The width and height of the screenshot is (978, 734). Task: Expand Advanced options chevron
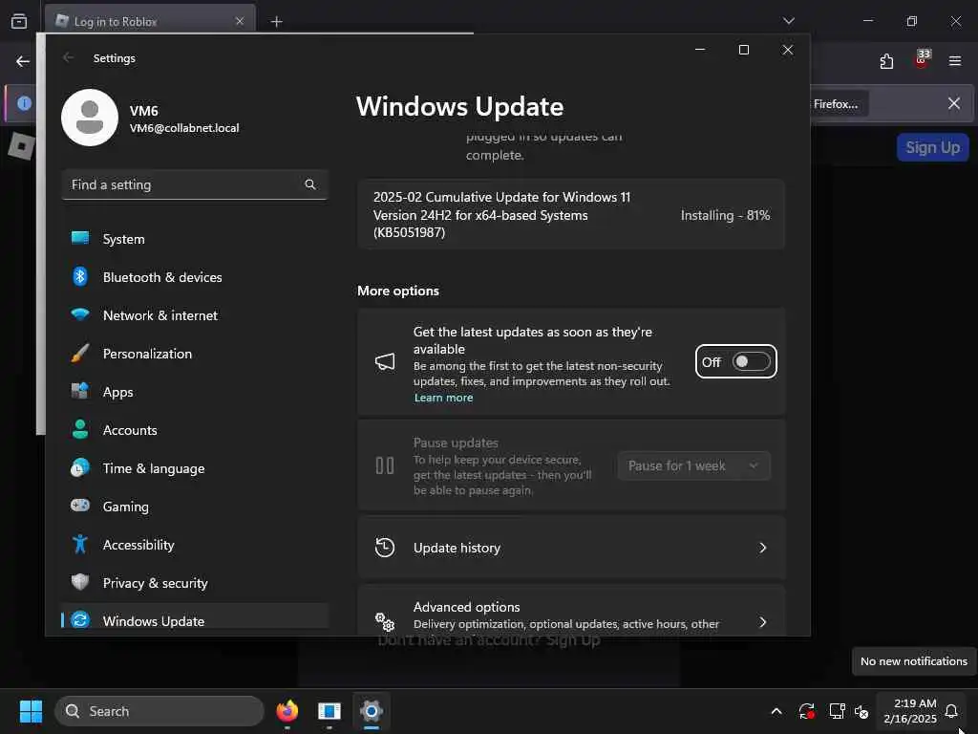click(x=762, y=621)
